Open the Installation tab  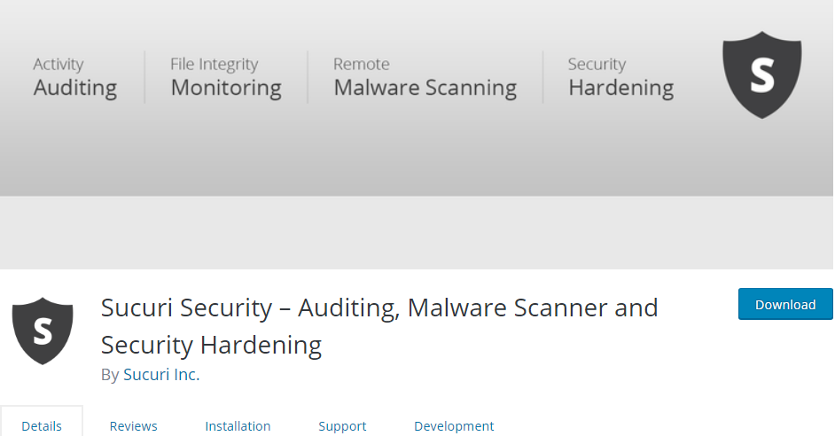[x=238, y=426]
